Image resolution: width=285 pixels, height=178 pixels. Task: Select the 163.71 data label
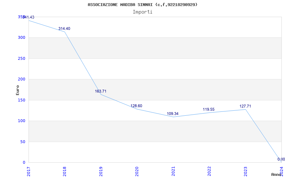coord(100,91)
